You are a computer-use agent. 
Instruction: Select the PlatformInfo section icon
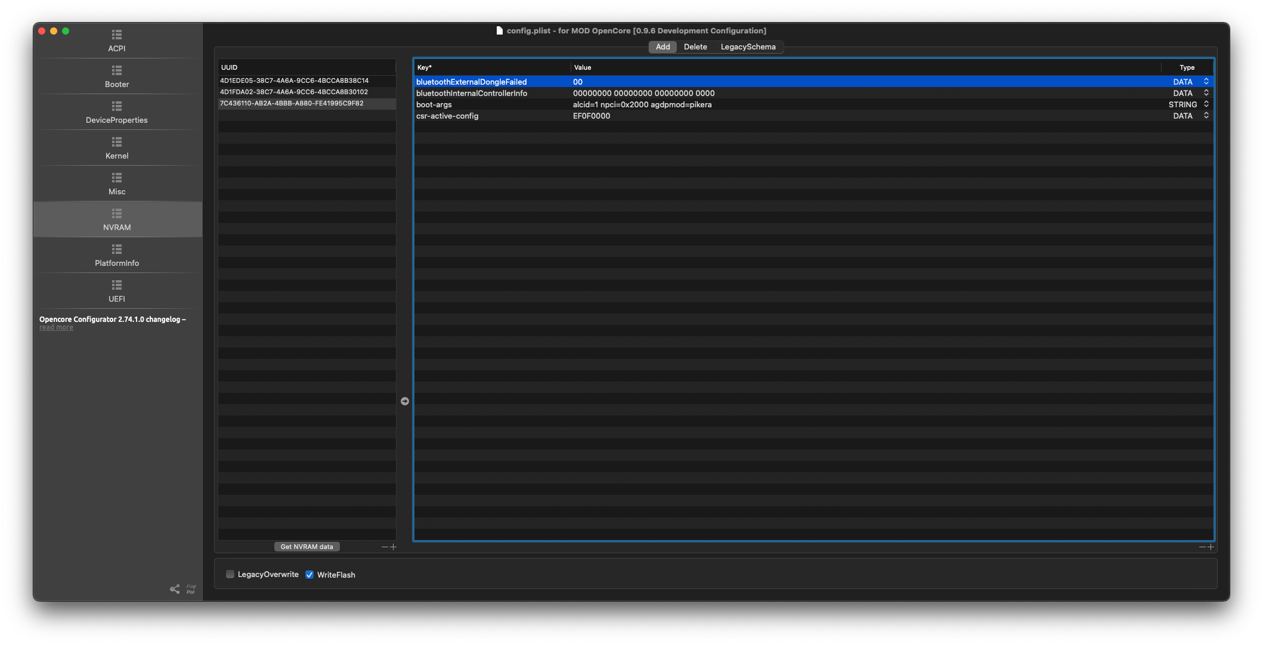point(117,250)
